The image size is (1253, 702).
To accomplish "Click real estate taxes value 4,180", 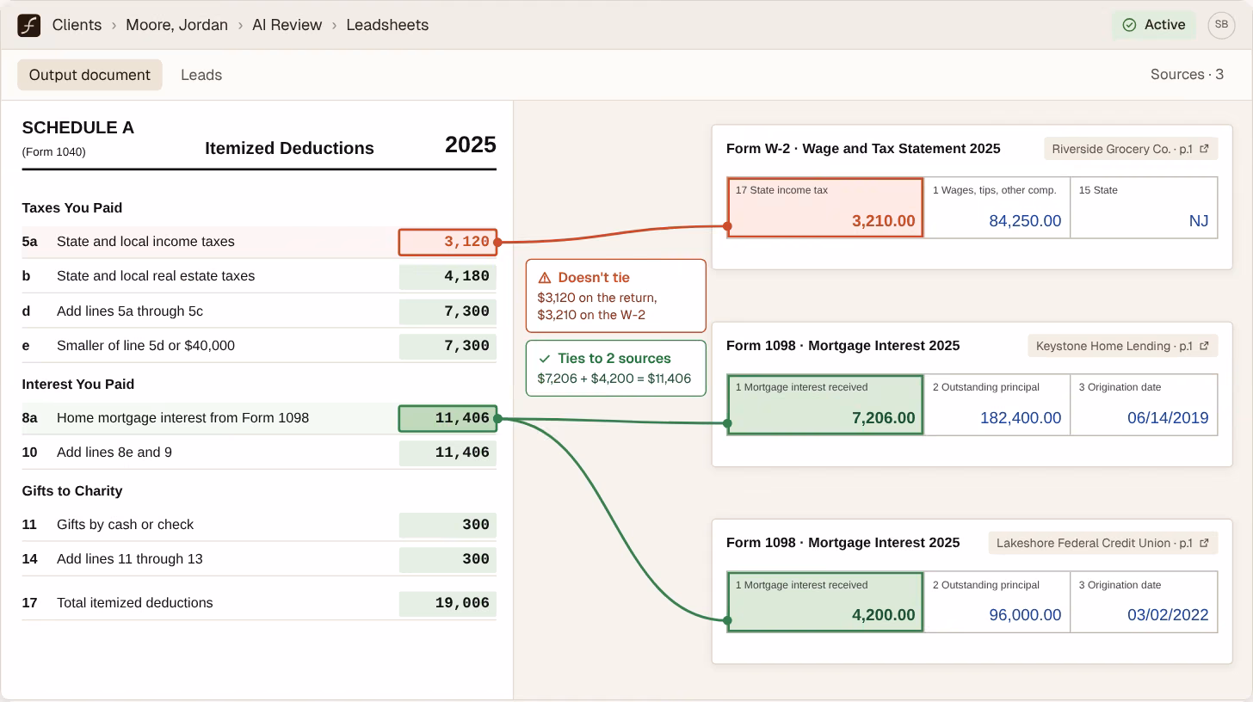I will pyautogui.click(x=447, y=276).
